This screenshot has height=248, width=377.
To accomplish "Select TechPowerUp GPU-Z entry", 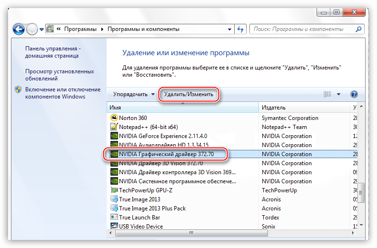I will click(x=146, y=190).
